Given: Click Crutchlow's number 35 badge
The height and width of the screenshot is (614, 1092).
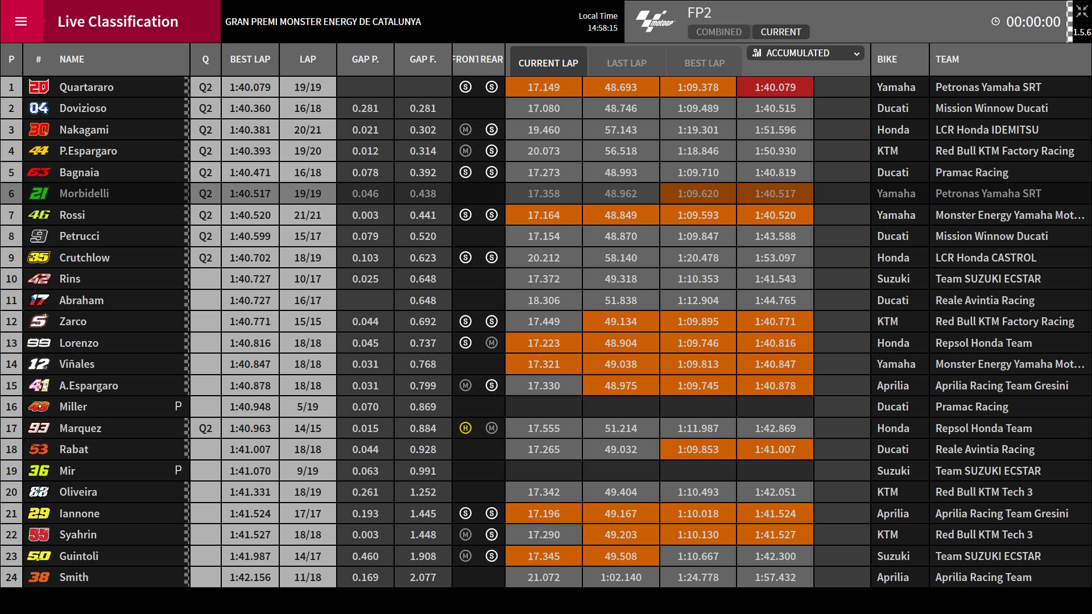Looking at the screenshot, I should 39,258.
